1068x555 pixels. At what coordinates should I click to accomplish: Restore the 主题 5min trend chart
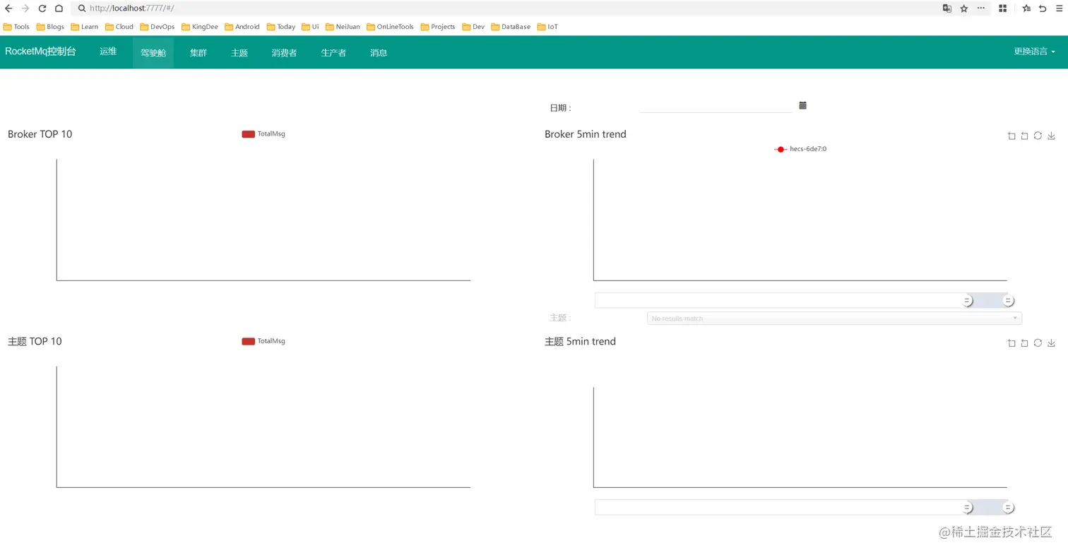1038,342
